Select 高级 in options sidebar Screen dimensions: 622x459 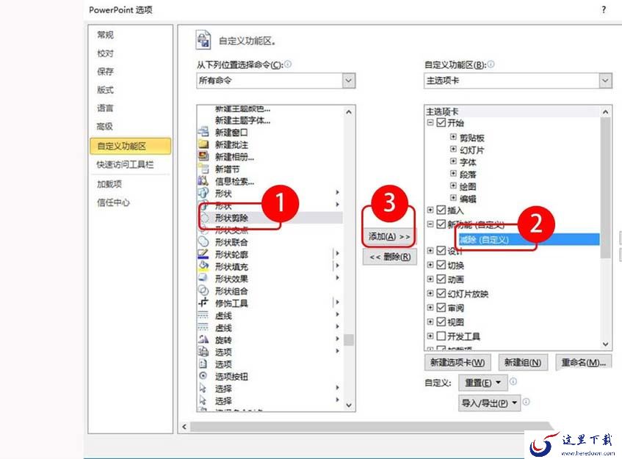105,126
